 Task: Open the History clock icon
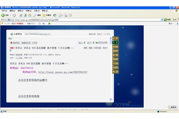[x=55, y=15]
